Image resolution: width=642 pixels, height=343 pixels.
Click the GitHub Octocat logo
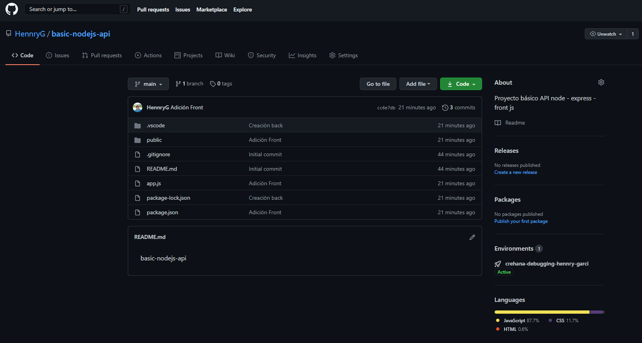pyautogui.click(x=12, y=9)
